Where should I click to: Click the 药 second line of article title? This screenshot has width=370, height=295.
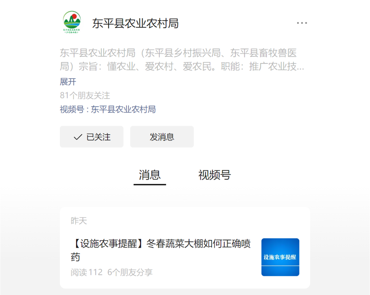tap(75, 257)
